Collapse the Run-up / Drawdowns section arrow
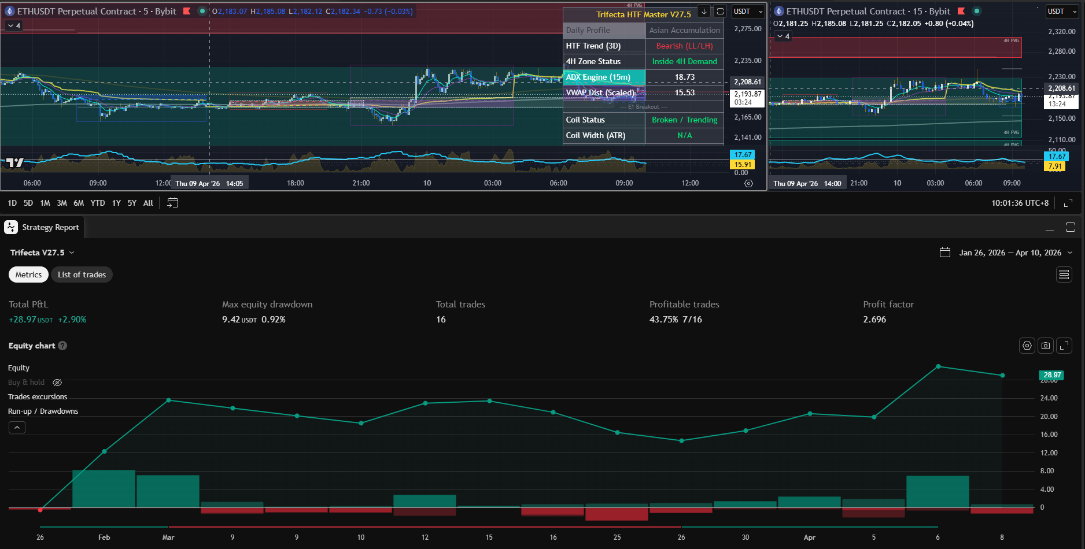The image size is (1085, 549). click(x=17, y=427)
